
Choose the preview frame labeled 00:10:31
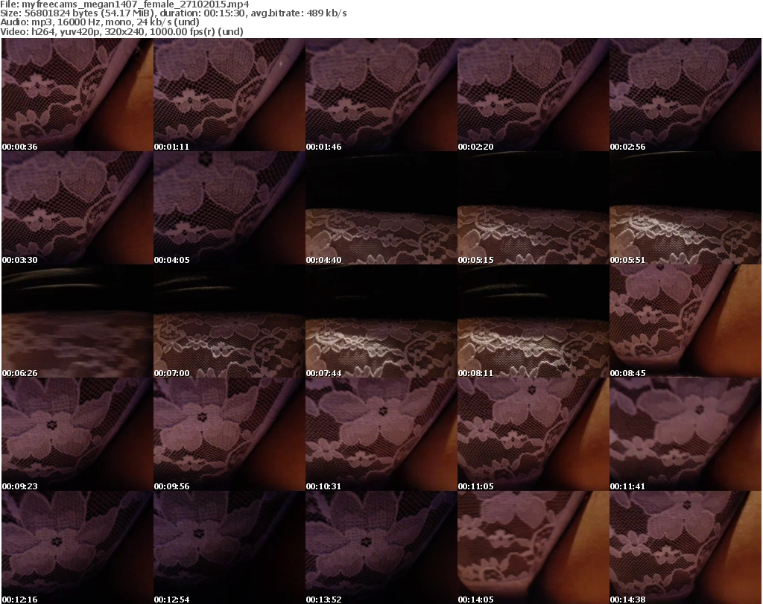click(381, 434)
